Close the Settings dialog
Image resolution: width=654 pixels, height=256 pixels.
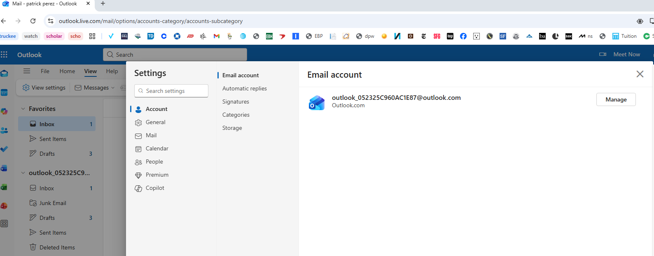[x=640, y=74]
